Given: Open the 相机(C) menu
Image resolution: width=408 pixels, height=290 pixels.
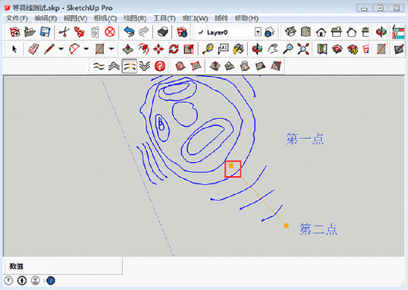Looking at the screenshot, I should click(105, 18).
